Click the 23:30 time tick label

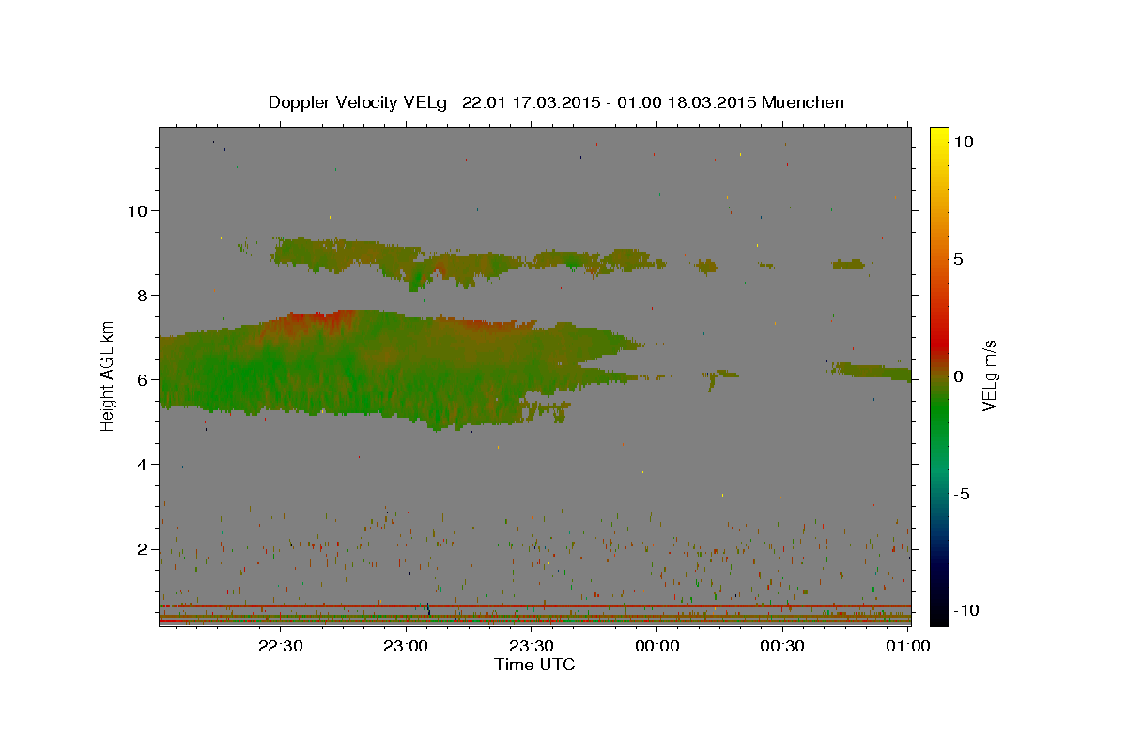(532, 646)
